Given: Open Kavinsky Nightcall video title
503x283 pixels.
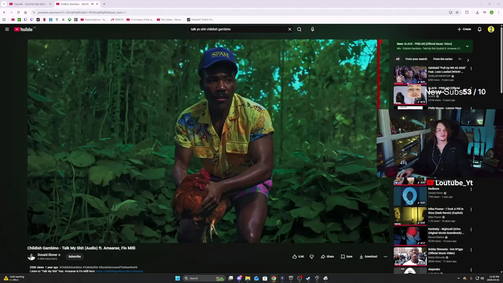Looking at the screenshot, I should (446, 231).
